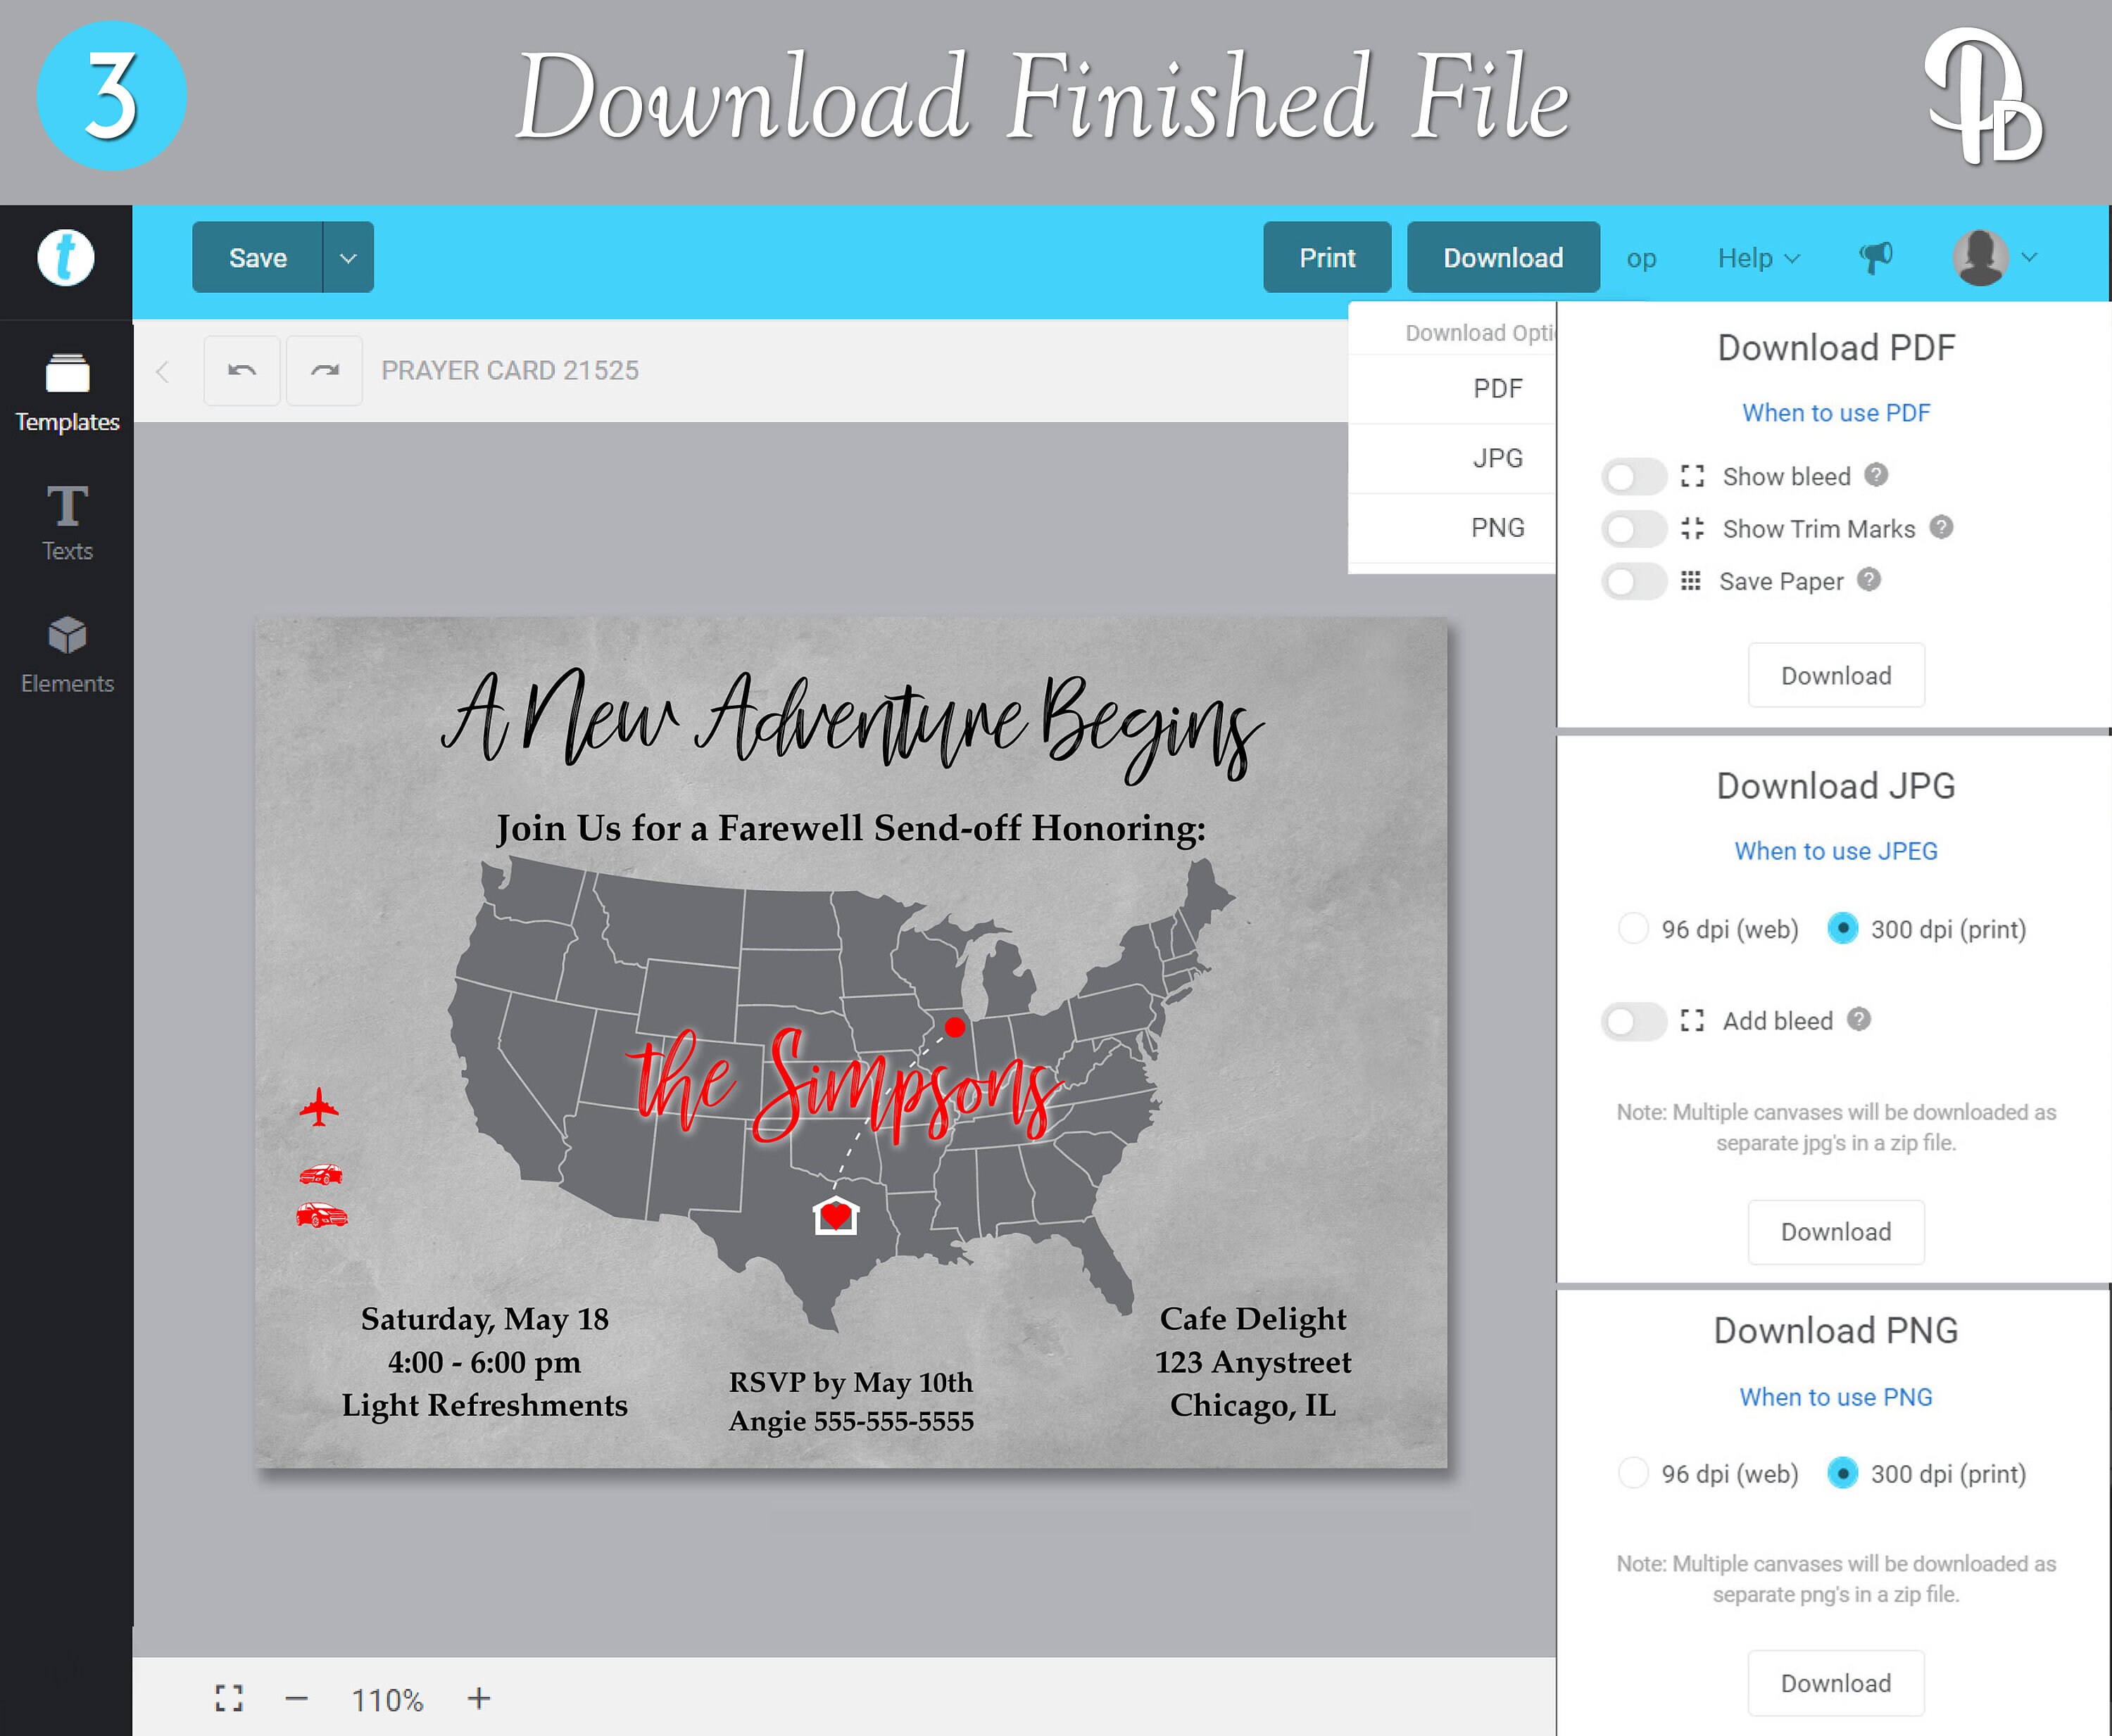Screen dimensions: 2112x1736
Task: Open the Elements panel in the sidebar
Action: pyautogui.click(x=67, y=655)
